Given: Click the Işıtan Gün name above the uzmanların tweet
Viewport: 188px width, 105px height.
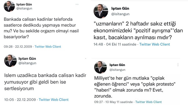Looking at the screenshot, I should pos(120,8).
